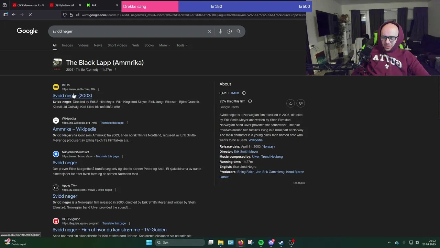Screen dimensions: 440x248
Task: Open Nasjonalbiblioteket Svidd neger result
Action: (65, 163)
